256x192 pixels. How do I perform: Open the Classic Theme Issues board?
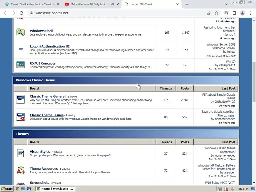(47, 115)
